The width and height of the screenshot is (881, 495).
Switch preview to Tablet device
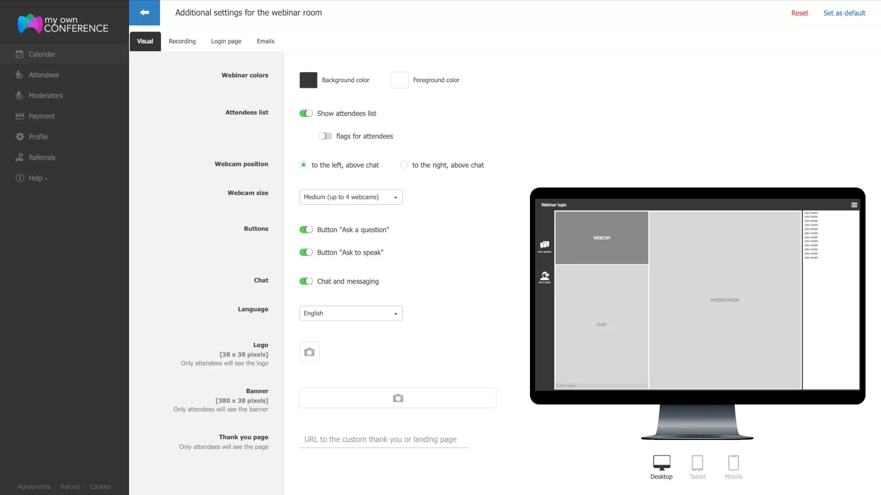tap(697, 467)
